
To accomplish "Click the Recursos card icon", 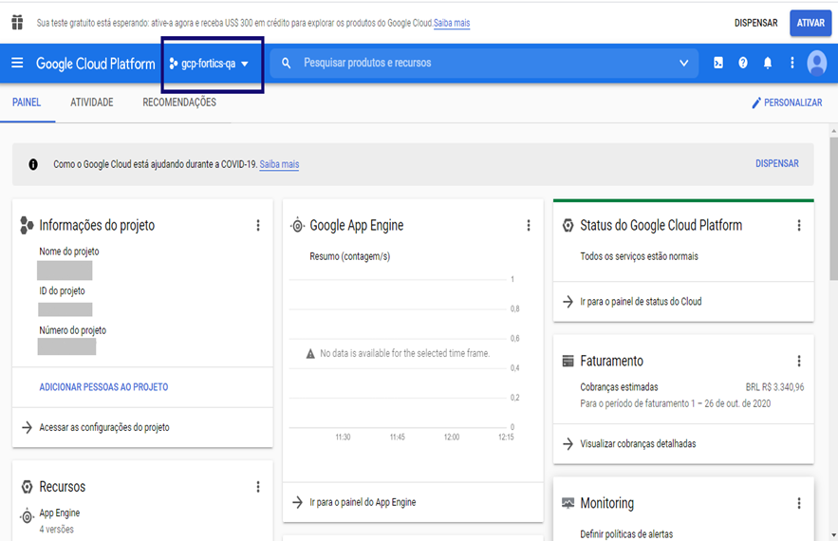I will coord(28,487).
